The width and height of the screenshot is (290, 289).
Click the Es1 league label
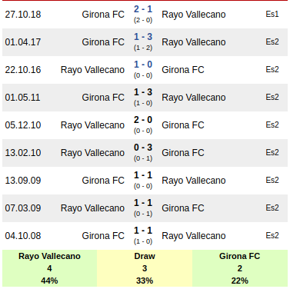272,14
